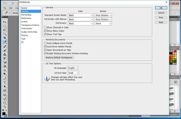Enable Show Channels in Color
This screenshot has width=181, height=119.
pos(45,27)
